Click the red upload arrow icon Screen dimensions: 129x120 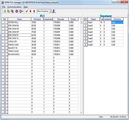(34, 11)
